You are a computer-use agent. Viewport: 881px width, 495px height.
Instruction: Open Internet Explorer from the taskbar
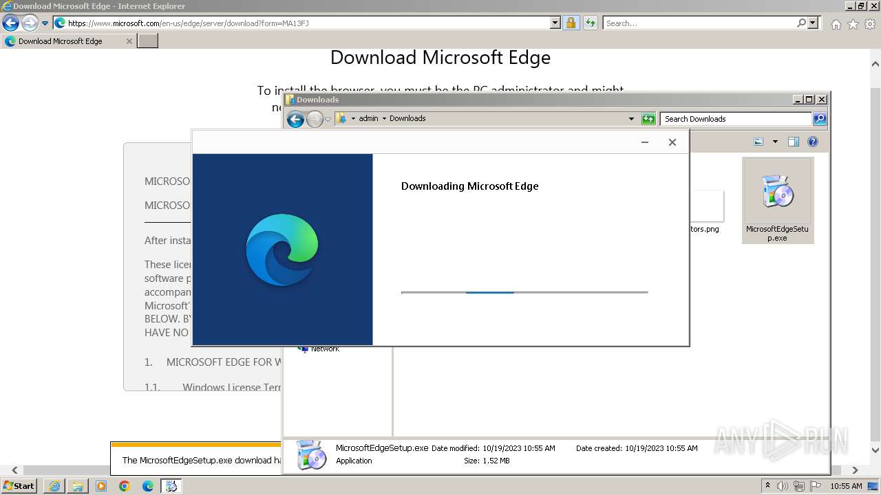[x=54, y=486]
